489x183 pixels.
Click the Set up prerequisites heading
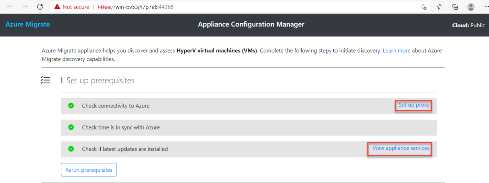point(97,81)
